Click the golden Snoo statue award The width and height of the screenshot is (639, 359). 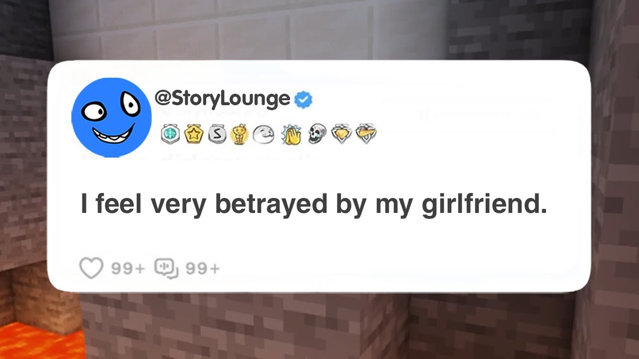(x=240, y=135)
